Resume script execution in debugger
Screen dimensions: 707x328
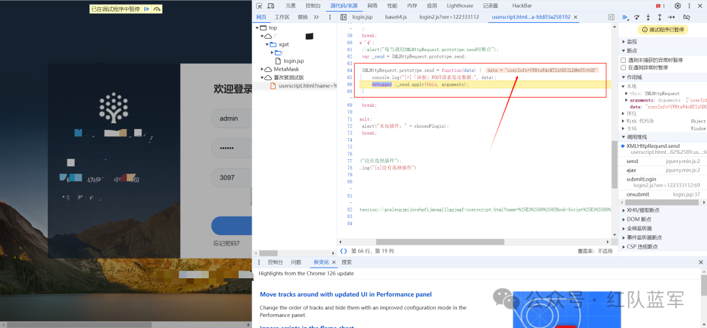click(625, 17)
